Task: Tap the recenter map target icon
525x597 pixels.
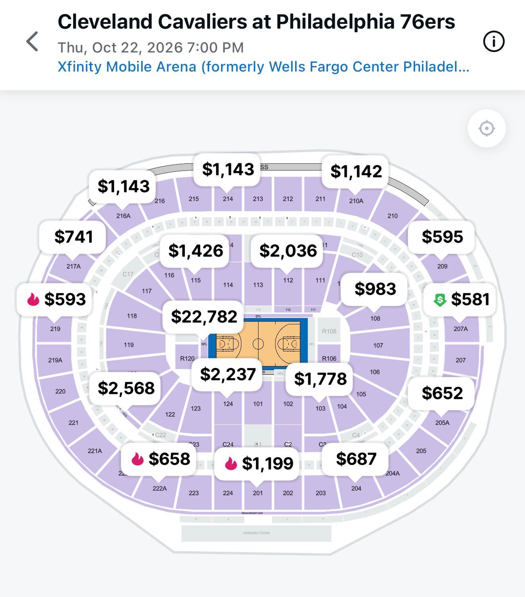Action: tap(486, 128)
